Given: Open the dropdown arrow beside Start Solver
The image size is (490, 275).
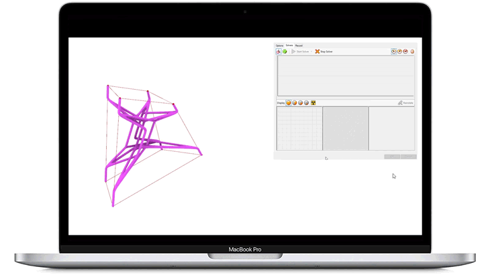Looking at the screenshot, I should tap(311, 51).
